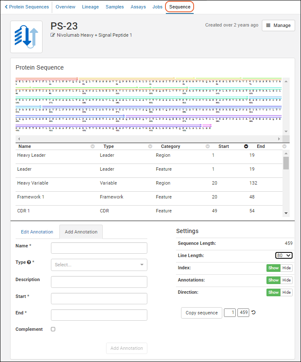This screenshot has height=362, width=301.
Task: Click the annotation table vertical scrollbar thumb
Action: [286, 163]
